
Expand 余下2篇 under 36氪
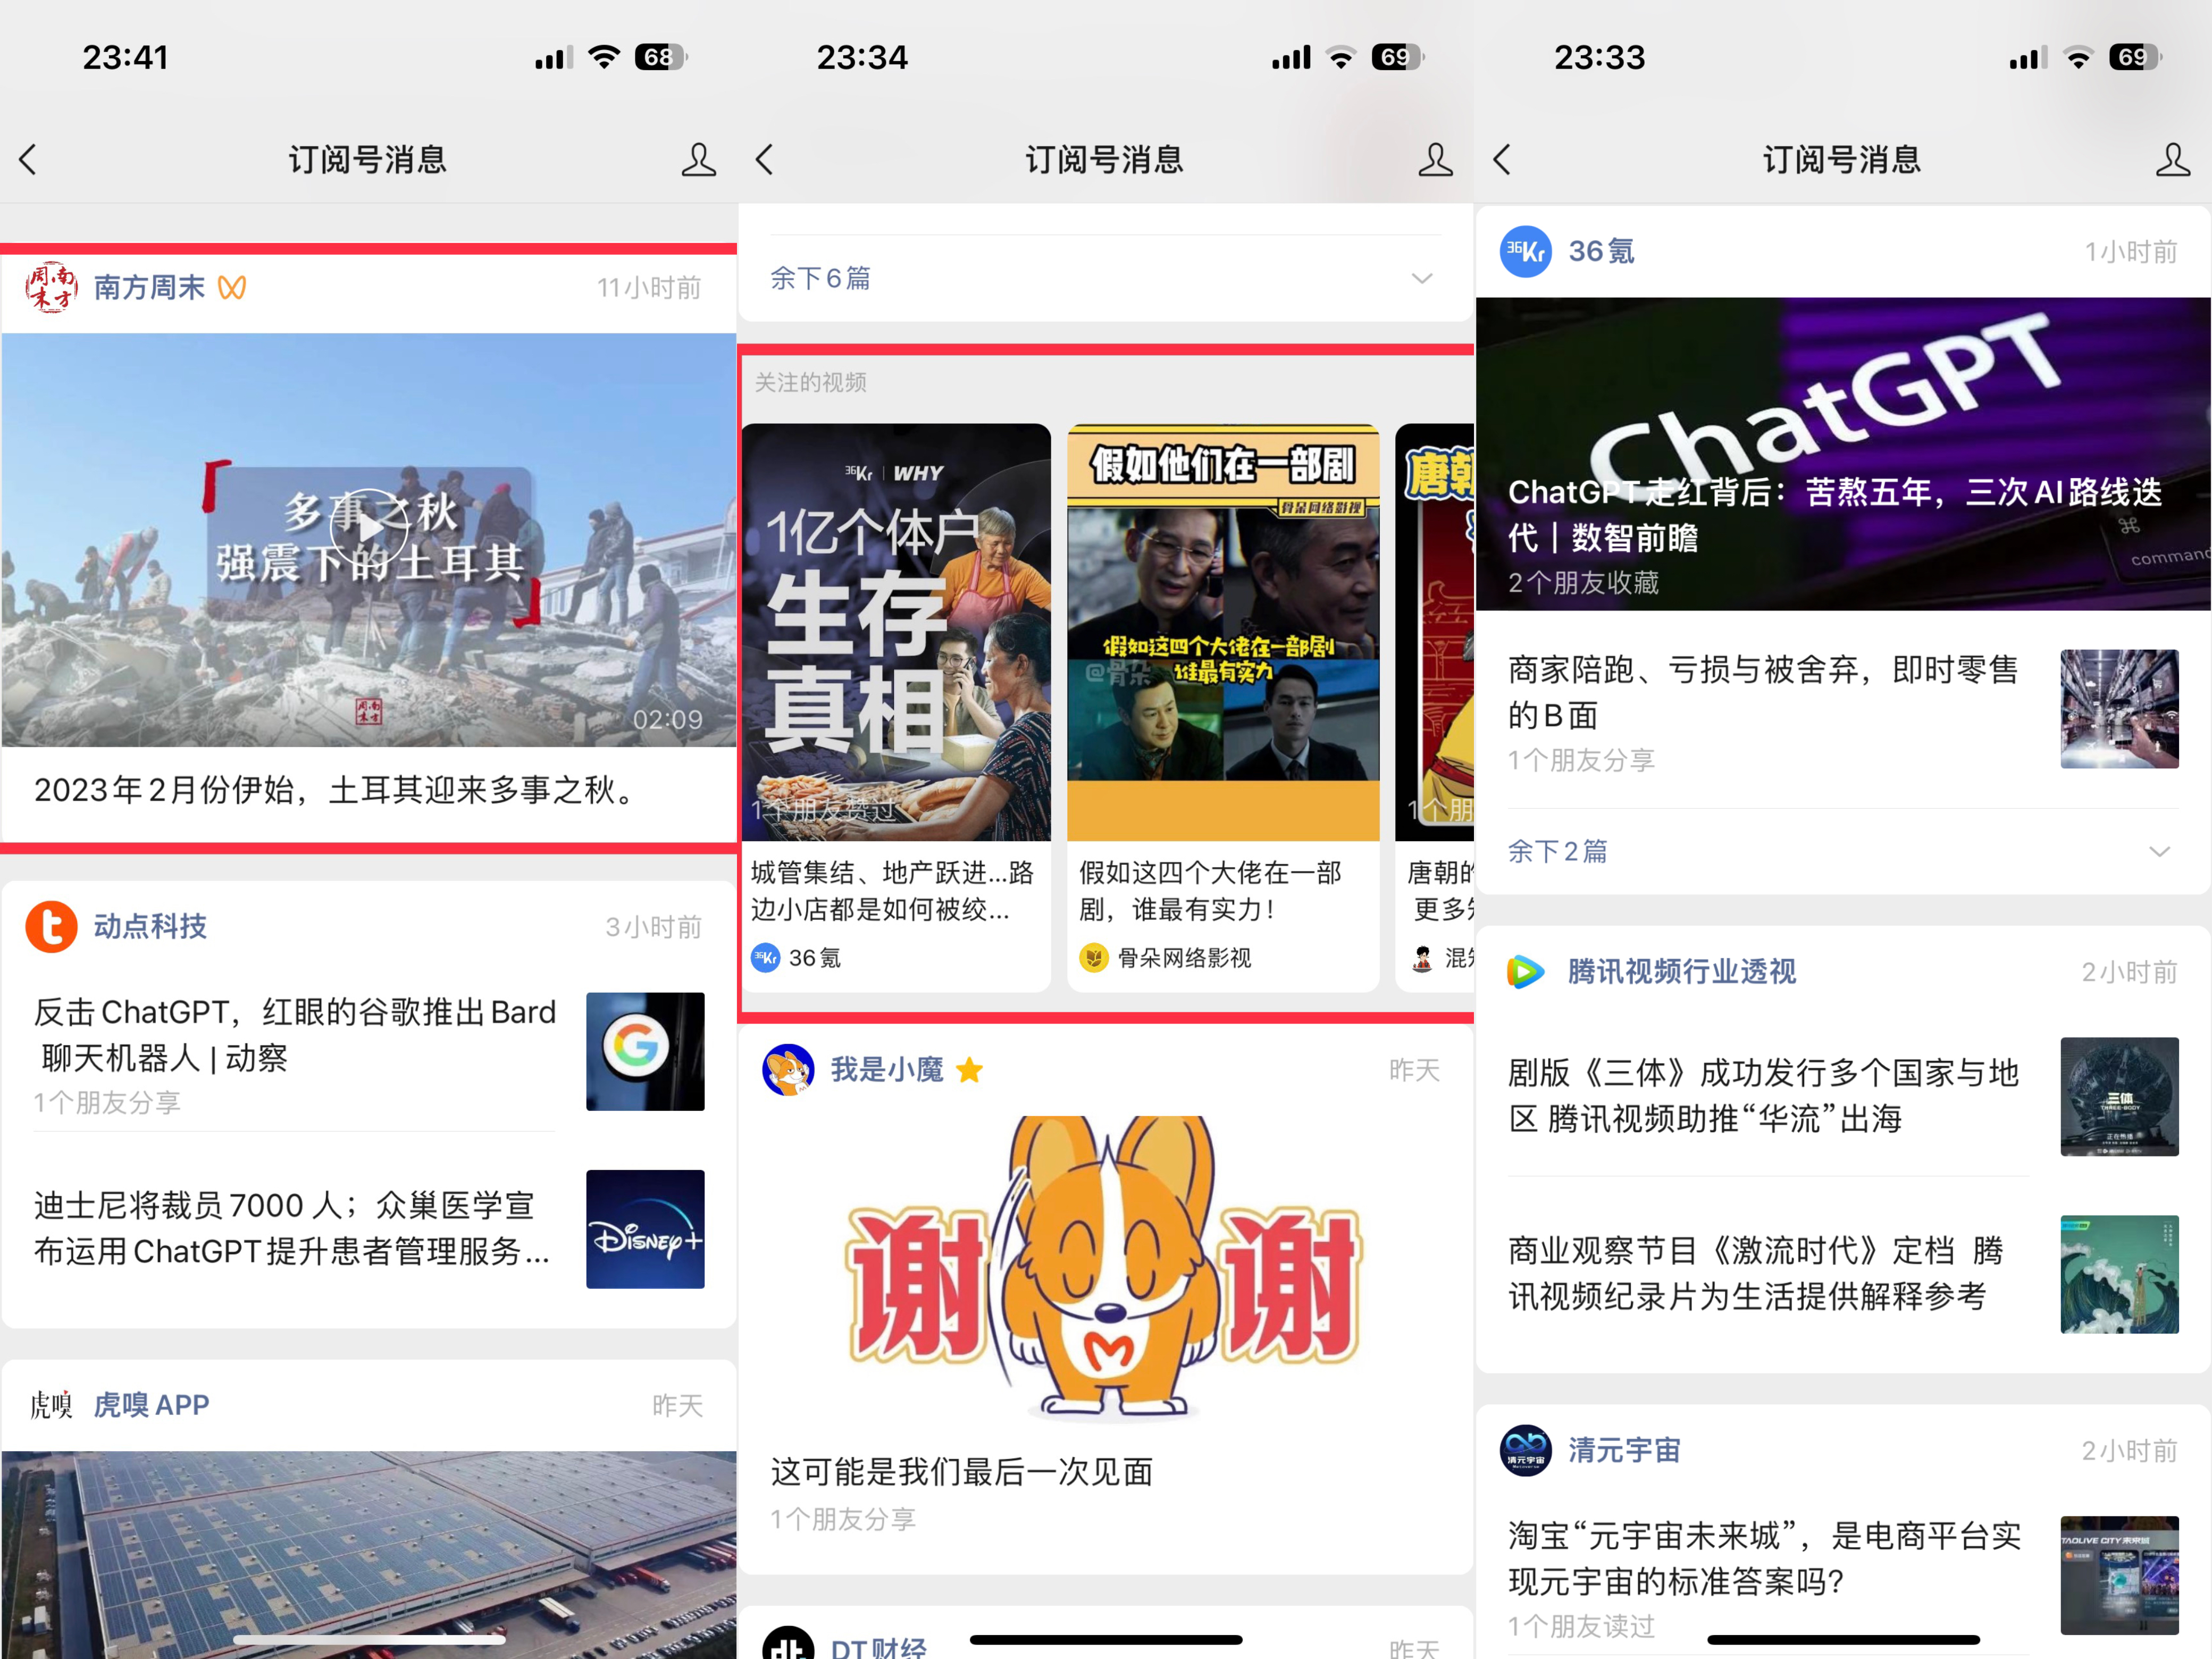1557,851
